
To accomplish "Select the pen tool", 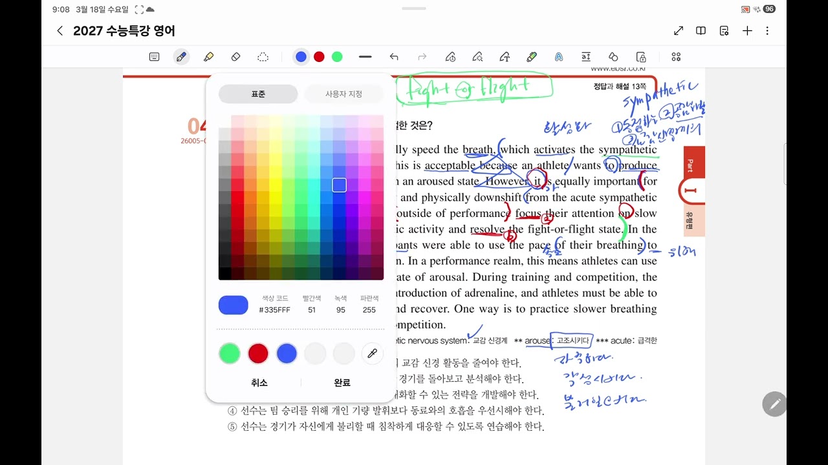I will 181,57.
